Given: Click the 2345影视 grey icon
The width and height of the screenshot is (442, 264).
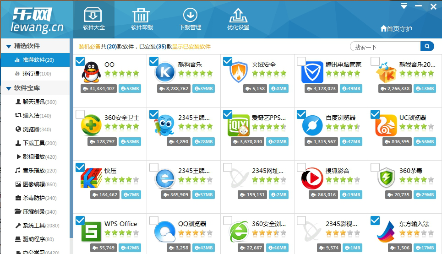Looking at the screenshot, I should click(x=312, y=232).
